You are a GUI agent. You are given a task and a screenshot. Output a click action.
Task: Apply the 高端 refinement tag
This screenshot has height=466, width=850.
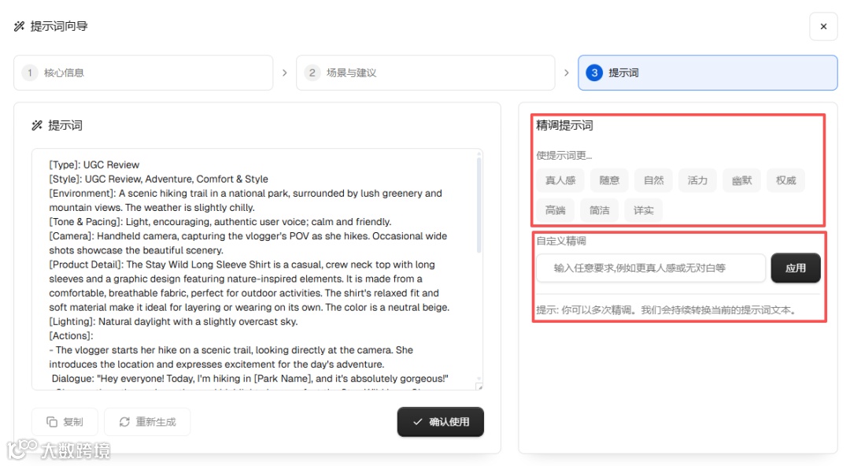[556, 210]
